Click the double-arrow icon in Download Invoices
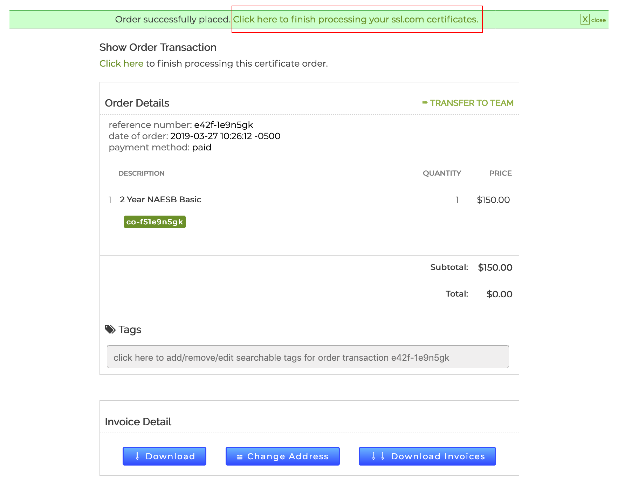 378,456
